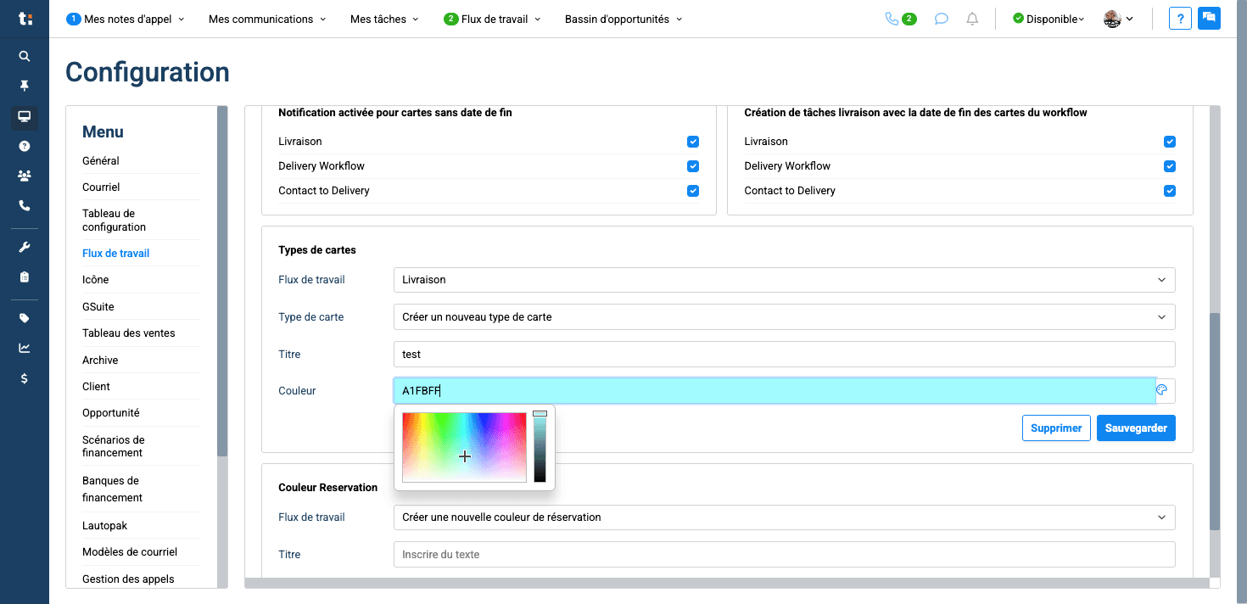Screen dimensions: 1247x604
Task: Open the user avatar dropdown
Action: tap(1118, 19)
